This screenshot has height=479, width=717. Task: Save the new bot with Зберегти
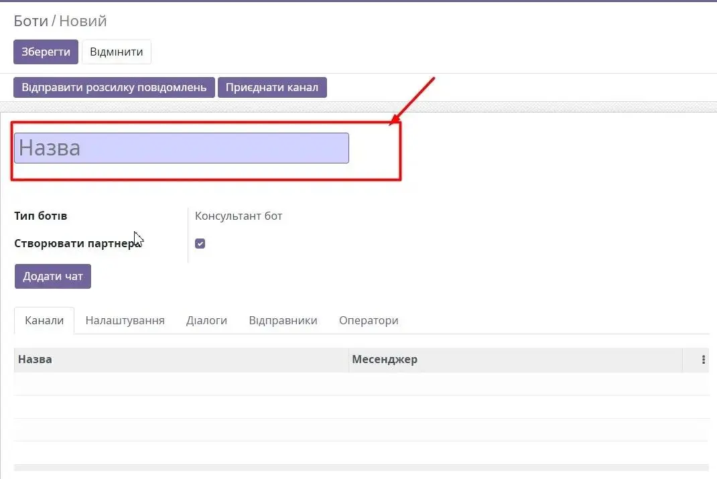pyautogui.click(x=46, y=52)
